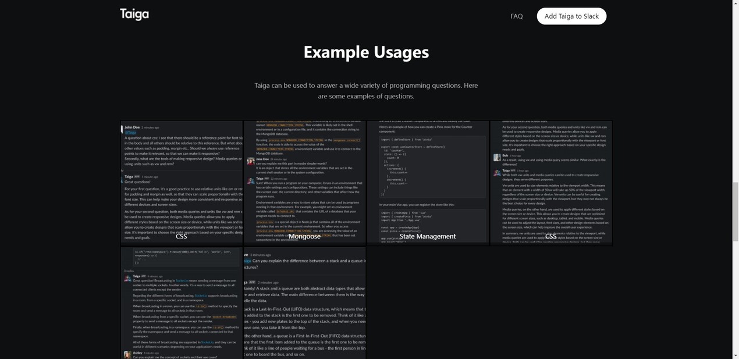Click the scrollbar up arrow
739x359 pixels.
[736, 3]
